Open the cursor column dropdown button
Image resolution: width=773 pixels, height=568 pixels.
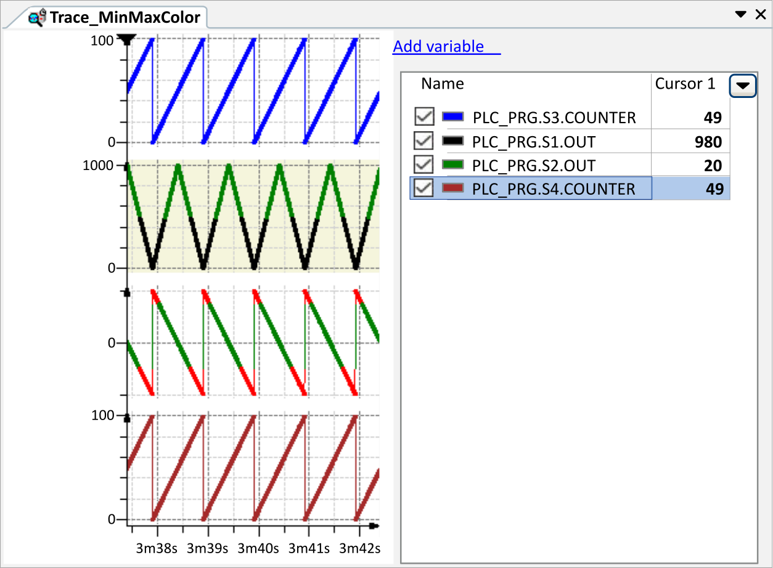pyautogui.click(x=743, y=86)
